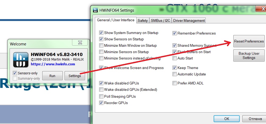The height and width of the screenshot is (124, 266).
Task: Open Settings from the Welcome window
Action: point(75,76)
